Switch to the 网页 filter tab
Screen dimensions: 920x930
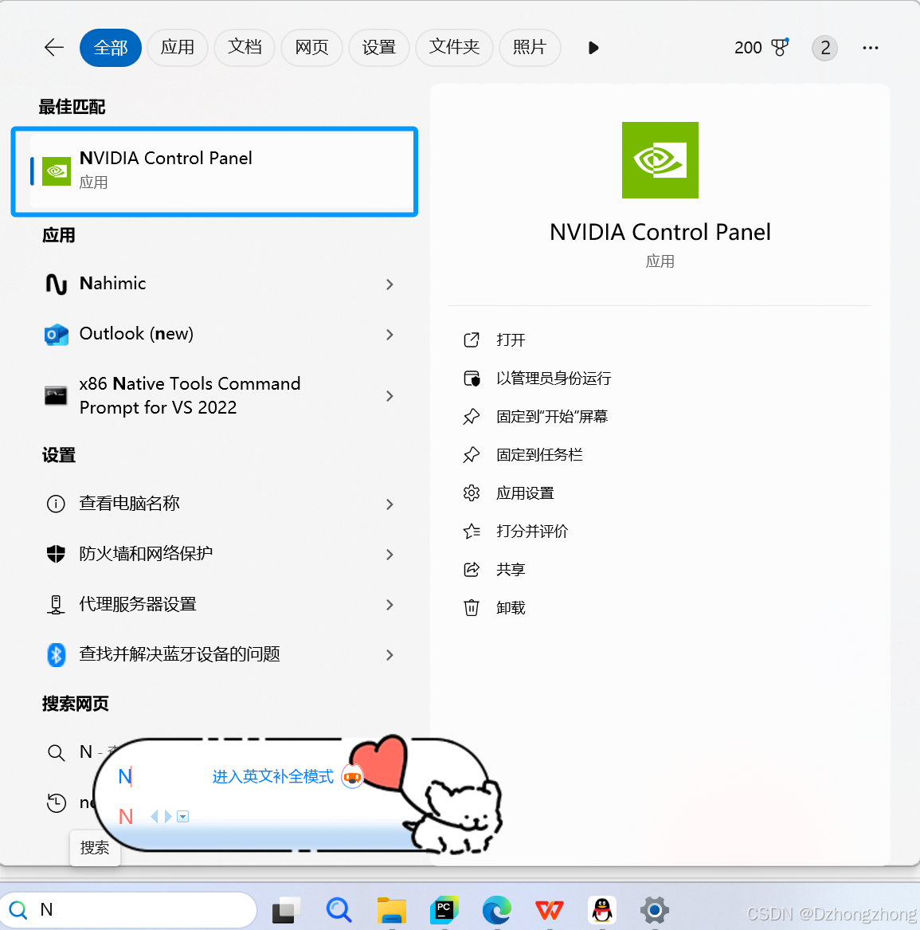(x=311, y=48)
